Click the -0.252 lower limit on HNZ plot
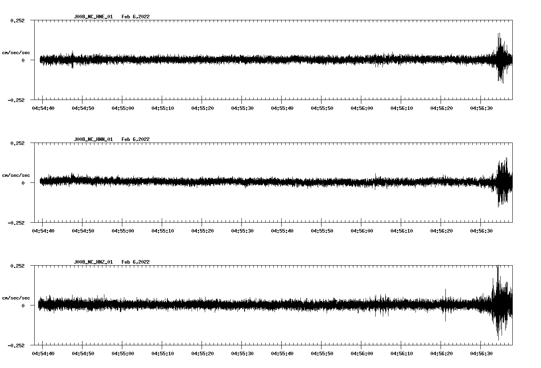This screenshot has width=541, height=368. pyautogui.click(x=16, y=345)
